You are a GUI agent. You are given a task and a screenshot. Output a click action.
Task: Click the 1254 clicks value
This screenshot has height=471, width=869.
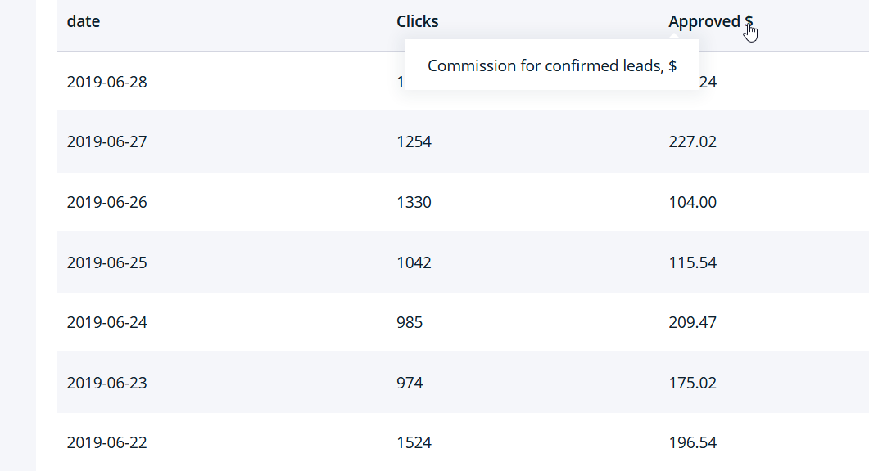click(414, 141)
